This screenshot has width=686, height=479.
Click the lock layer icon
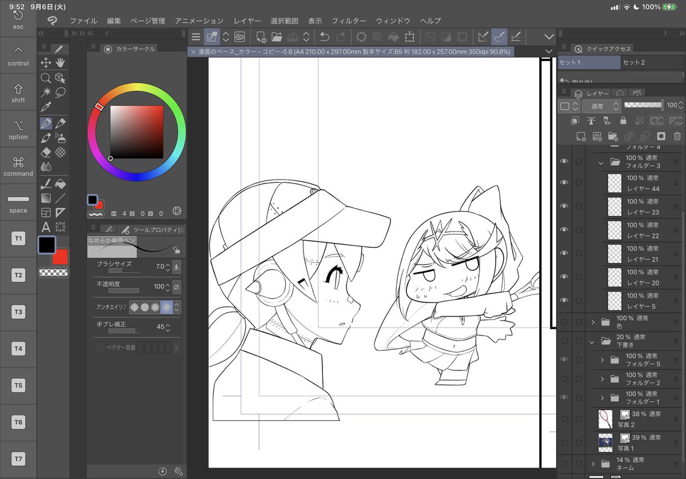pos(623,121)
